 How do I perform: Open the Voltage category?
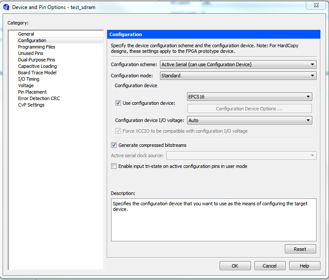pyautogui.click(x=26, y=85)
